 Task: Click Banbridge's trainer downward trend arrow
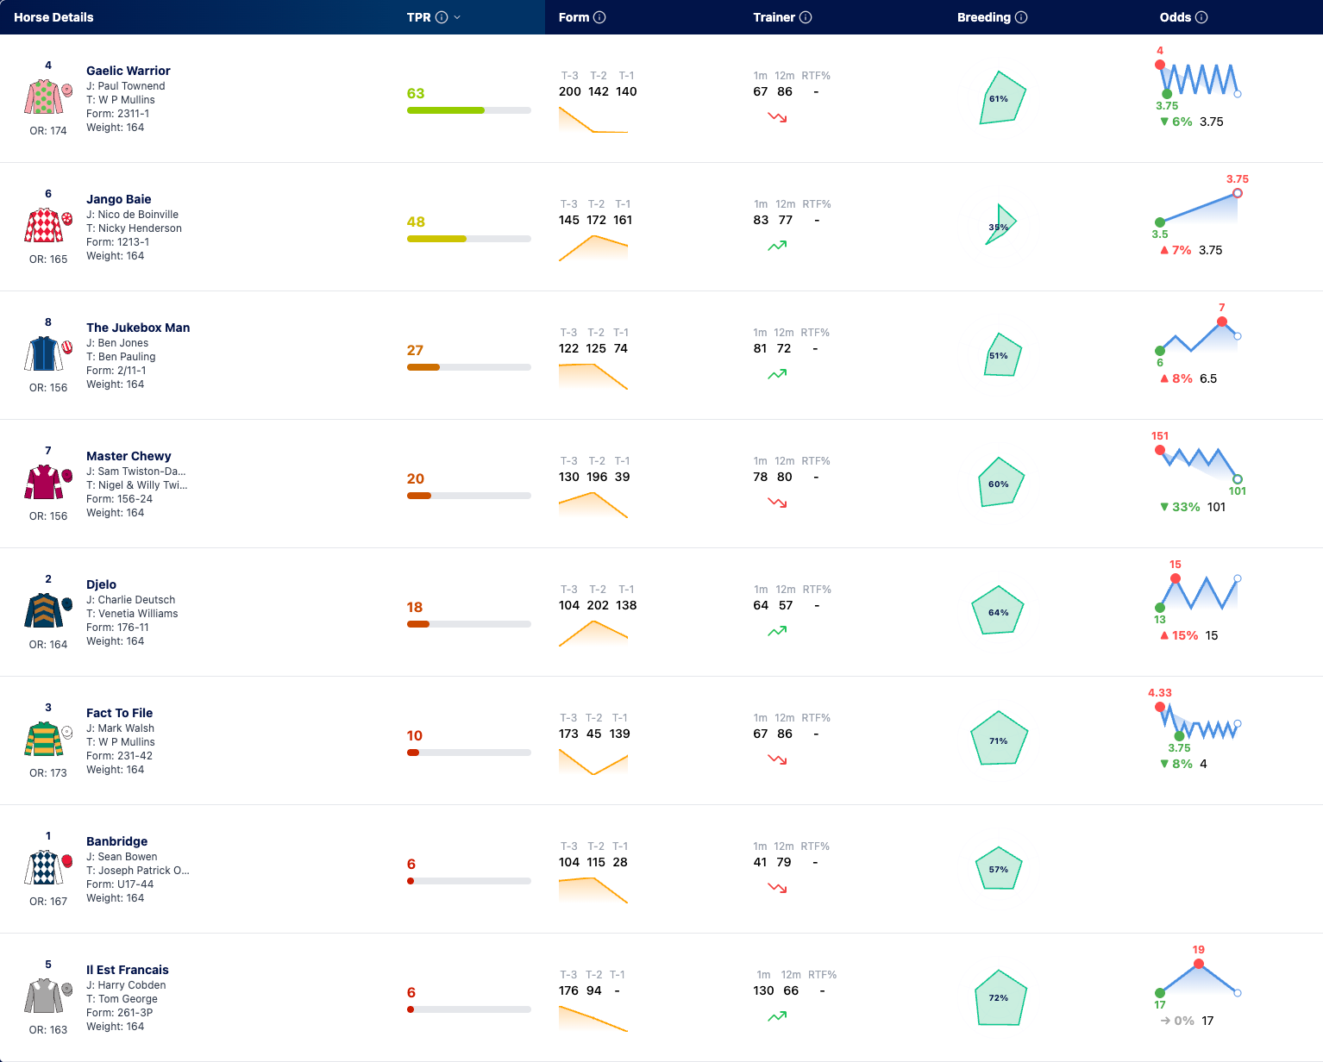(x=777, y=888)
